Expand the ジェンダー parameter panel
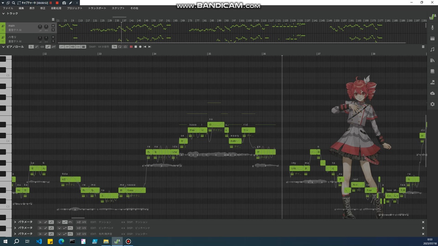Image resolution: width=438 pixels, height=246 pixels. [x=15, y=234]
